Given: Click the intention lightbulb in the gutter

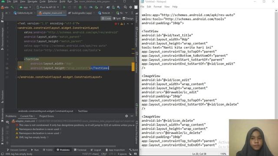Looking at the screenshot, I should click(x=20, y=68).
